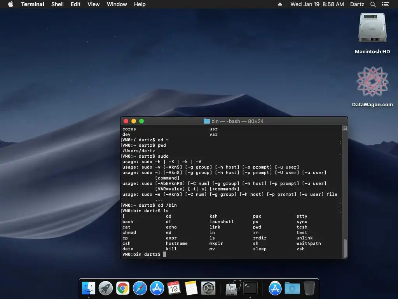Viewport: 398px width, 299px height.
Task: Select the DataWagon.com desktop icon
Action: (372, 81)
